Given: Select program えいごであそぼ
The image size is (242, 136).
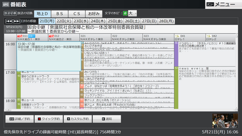Looking at the screenshot, I should point(127,46).
